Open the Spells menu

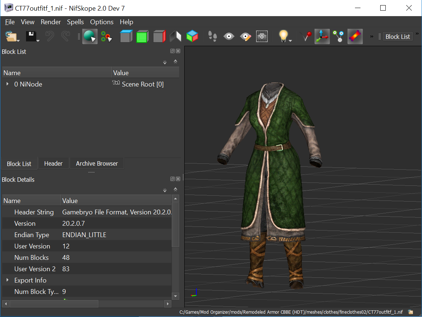(75, 22)
